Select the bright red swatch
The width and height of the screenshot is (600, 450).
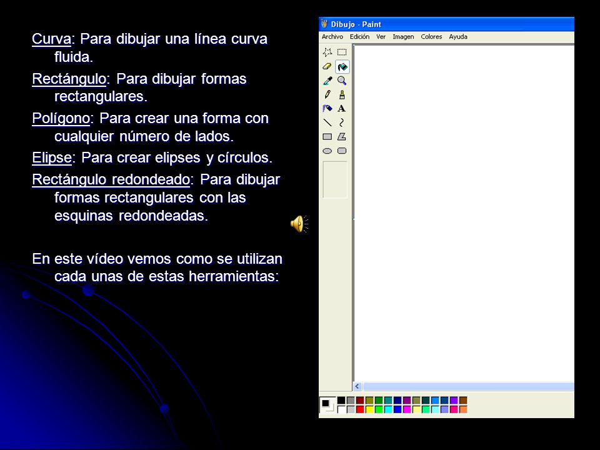tap(360, 409)
